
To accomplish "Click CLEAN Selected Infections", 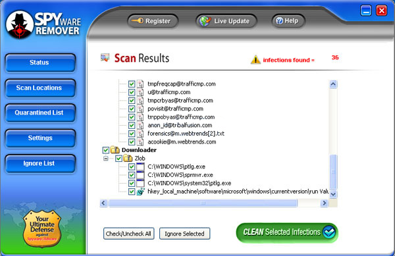I will (x=287, y=232).
